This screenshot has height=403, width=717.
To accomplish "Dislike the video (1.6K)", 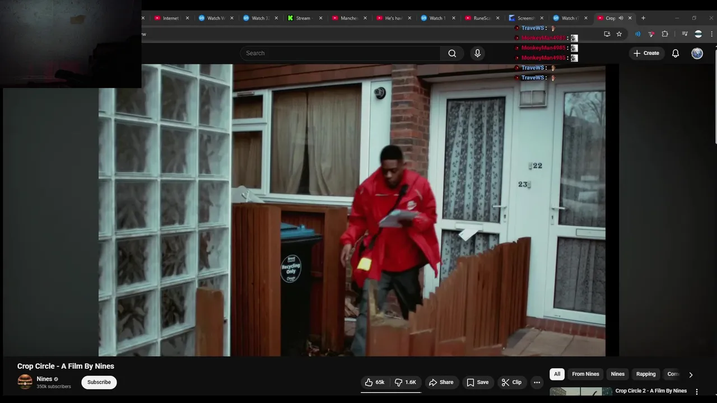I will pyautogui.click(x=406, y=382).
